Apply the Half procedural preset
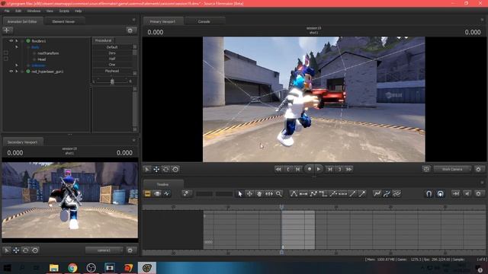This screenshot has height=274, width=488. point(112,59)
